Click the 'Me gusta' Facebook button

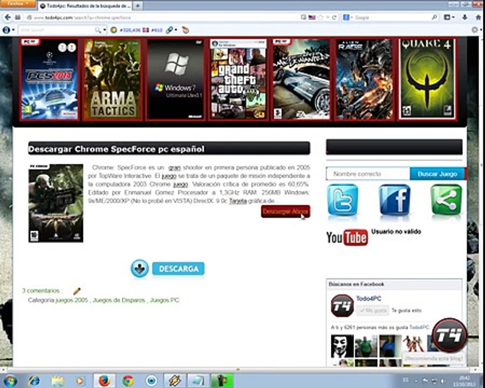click(x=373, y=310)
